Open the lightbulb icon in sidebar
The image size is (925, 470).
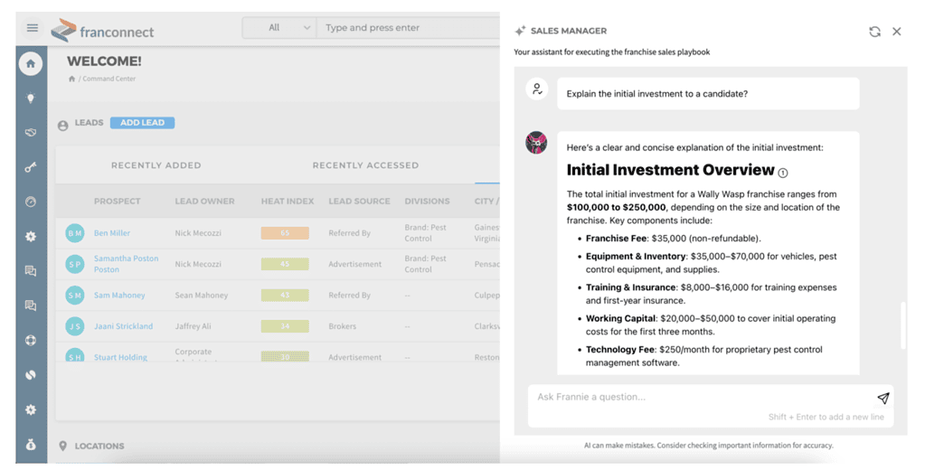point(31,99)
